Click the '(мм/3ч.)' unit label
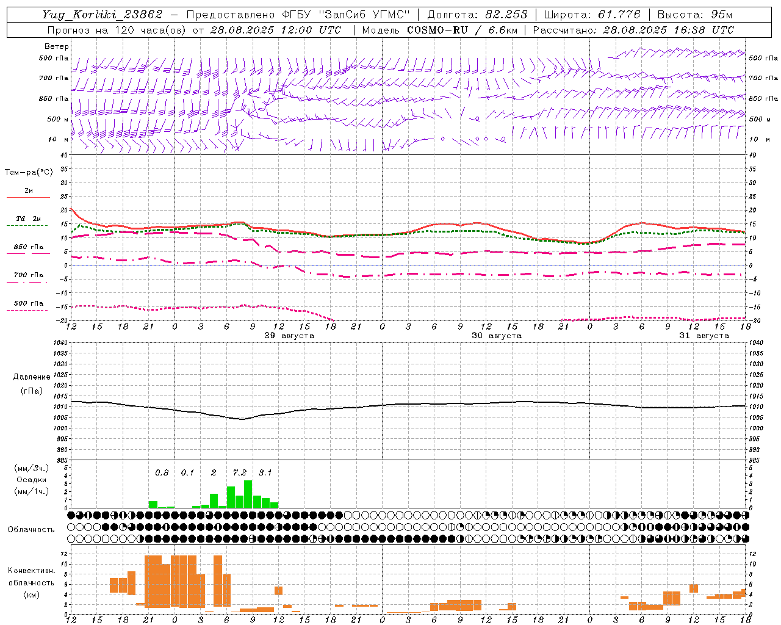The width and height of the screenshot is (781, 625). click(x=32, y=468)
